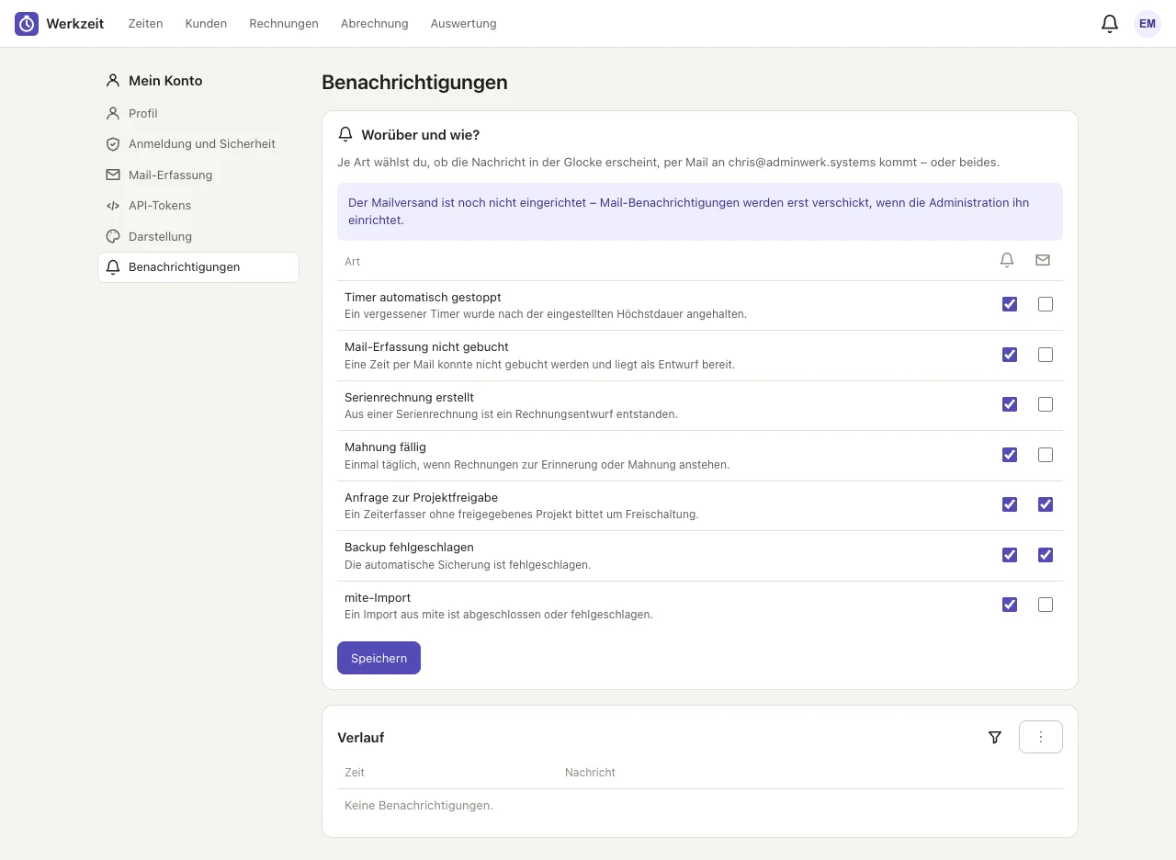
Task: Disable mail for Anfrage zur Projektfreigabe
Action: [1046, 504]
